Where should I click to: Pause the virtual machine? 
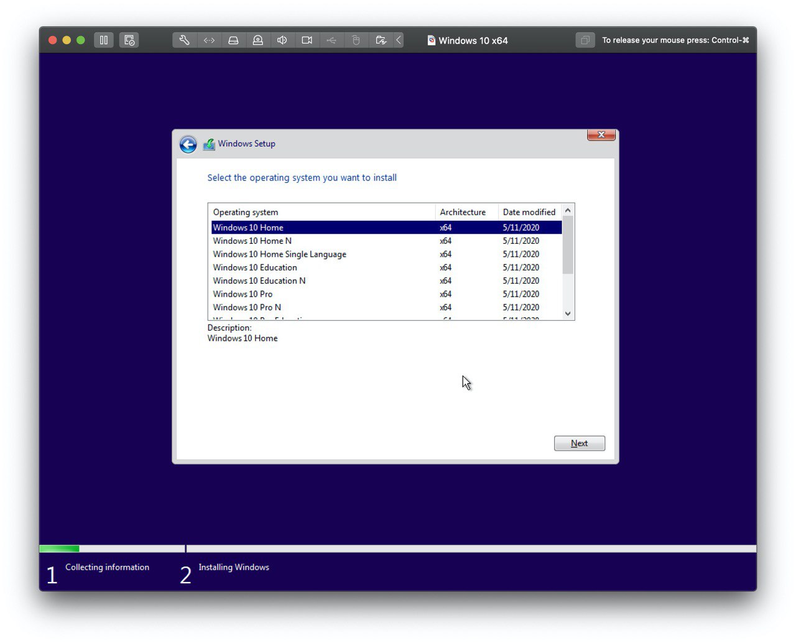point(104,40)
